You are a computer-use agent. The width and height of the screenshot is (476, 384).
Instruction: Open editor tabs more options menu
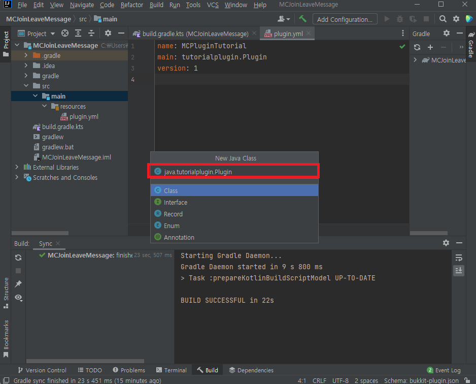coord(402,33)
